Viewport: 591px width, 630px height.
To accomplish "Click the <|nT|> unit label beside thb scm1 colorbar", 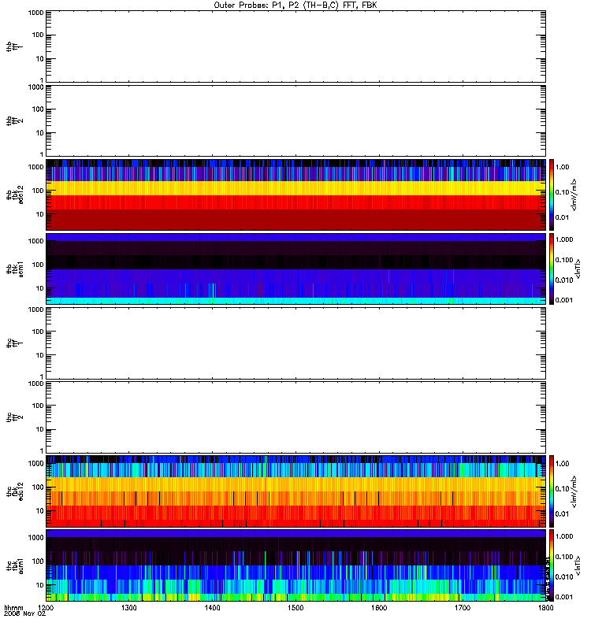I will (578, 269).
